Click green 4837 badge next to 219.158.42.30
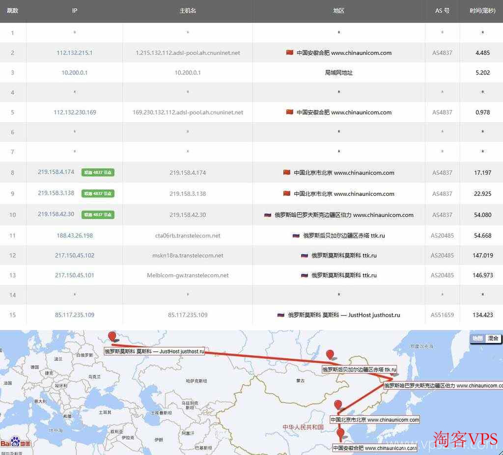This screenshot has height=455, width=503. [x=98, y=215]
